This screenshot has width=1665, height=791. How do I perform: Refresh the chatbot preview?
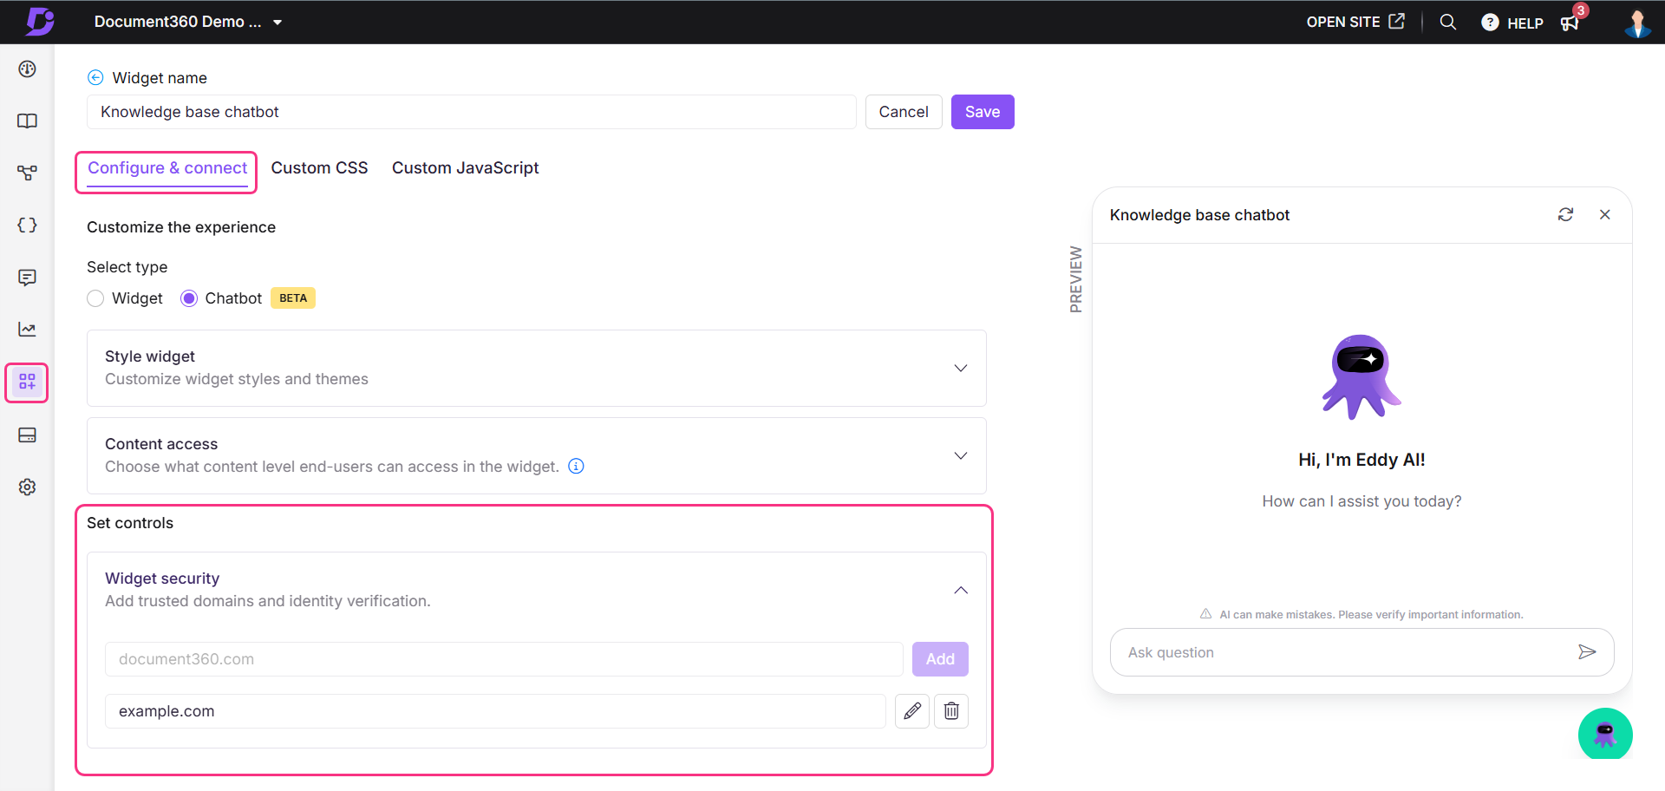coord(1565,214)
